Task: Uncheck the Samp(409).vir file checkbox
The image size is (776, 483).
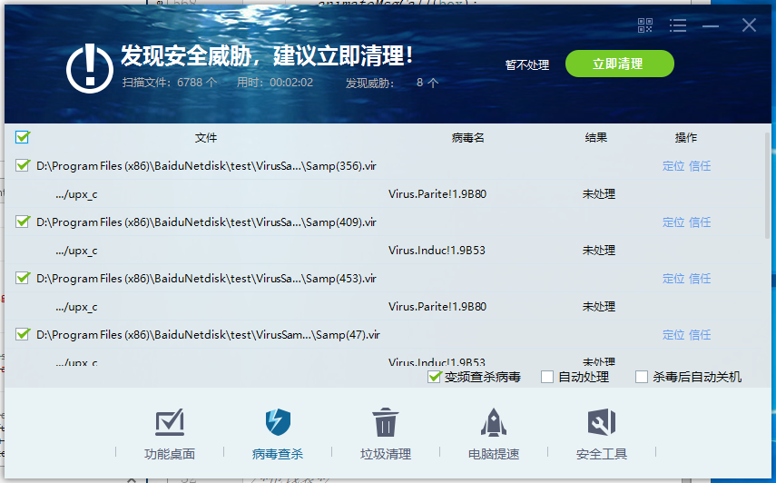Action: [x=23, y=222]
